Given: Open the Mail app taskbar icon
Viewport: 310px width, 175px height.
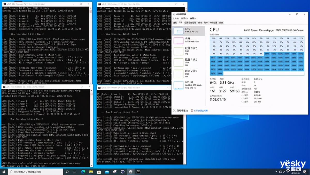Looking at the screenshot, I should 107,172.
